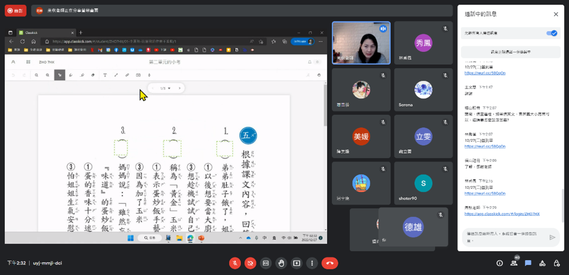Toggle closed captions (CC) button
Viewport: 569px width, 275px height.
click(265, 263)
